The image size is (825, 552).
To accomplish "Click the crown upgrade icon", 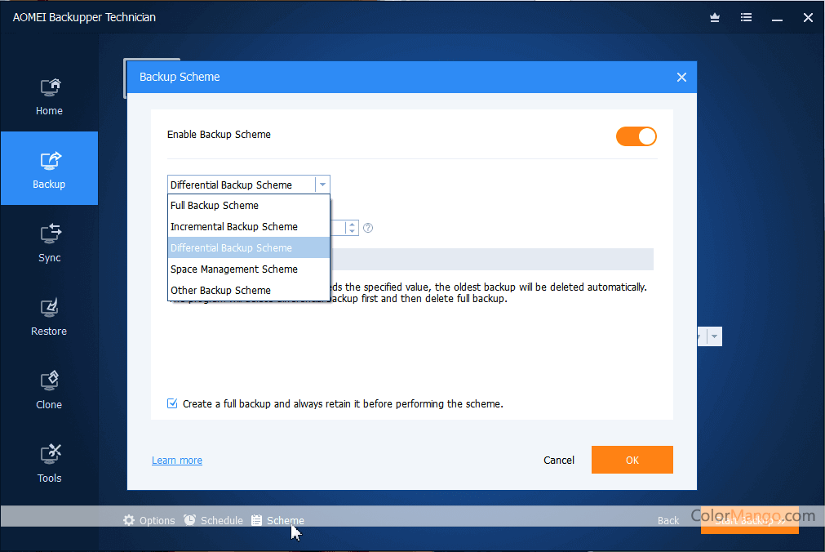I will point(715,17).
